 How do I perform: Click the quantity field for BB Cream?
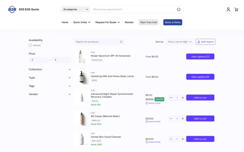177,119
